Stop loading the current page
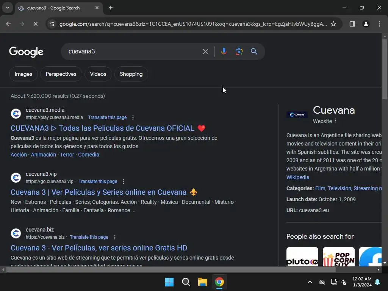Image resolution: width=388 pixels, height=291 pixels. [x=35, y=24]
